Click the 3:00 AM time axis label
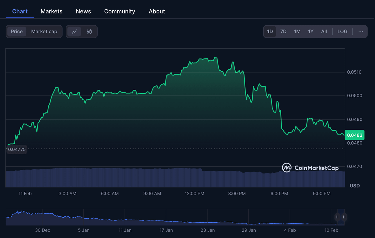 67,194
